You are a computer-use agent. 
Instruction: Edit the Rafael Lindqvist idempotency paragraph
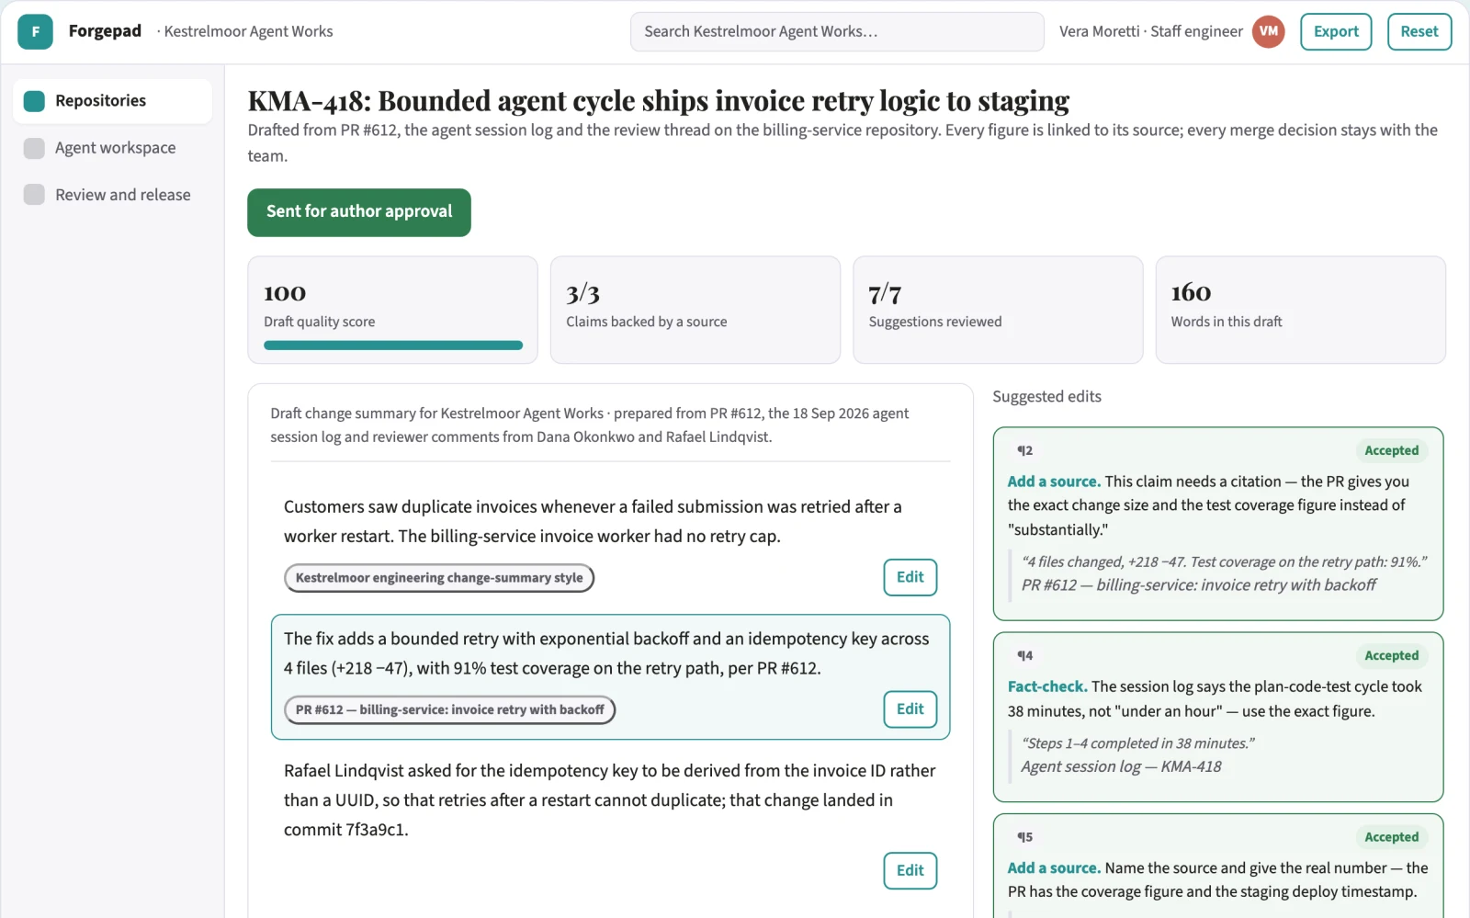coord(910,870)
